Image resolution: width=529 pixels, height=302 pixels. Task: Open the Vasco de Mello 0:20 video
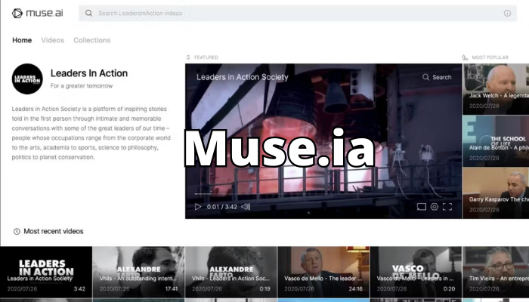tap(416, 272)
